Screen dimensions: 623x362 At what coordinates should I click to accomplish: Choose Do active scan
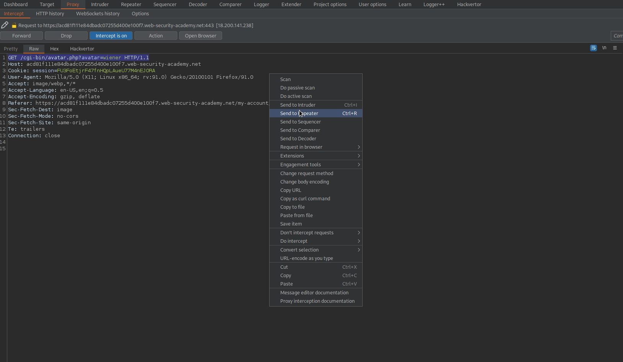point(316,96)
